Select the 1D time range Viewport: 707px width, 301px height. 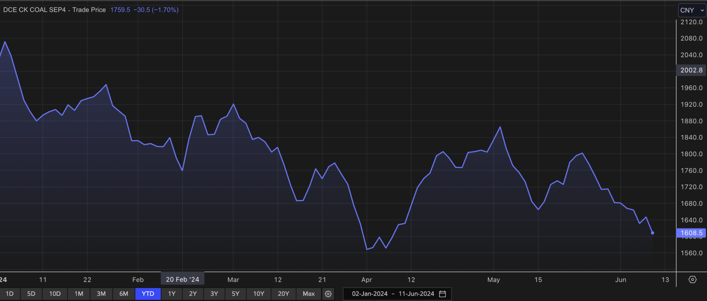pyautogui.click(x=10, y=294)
